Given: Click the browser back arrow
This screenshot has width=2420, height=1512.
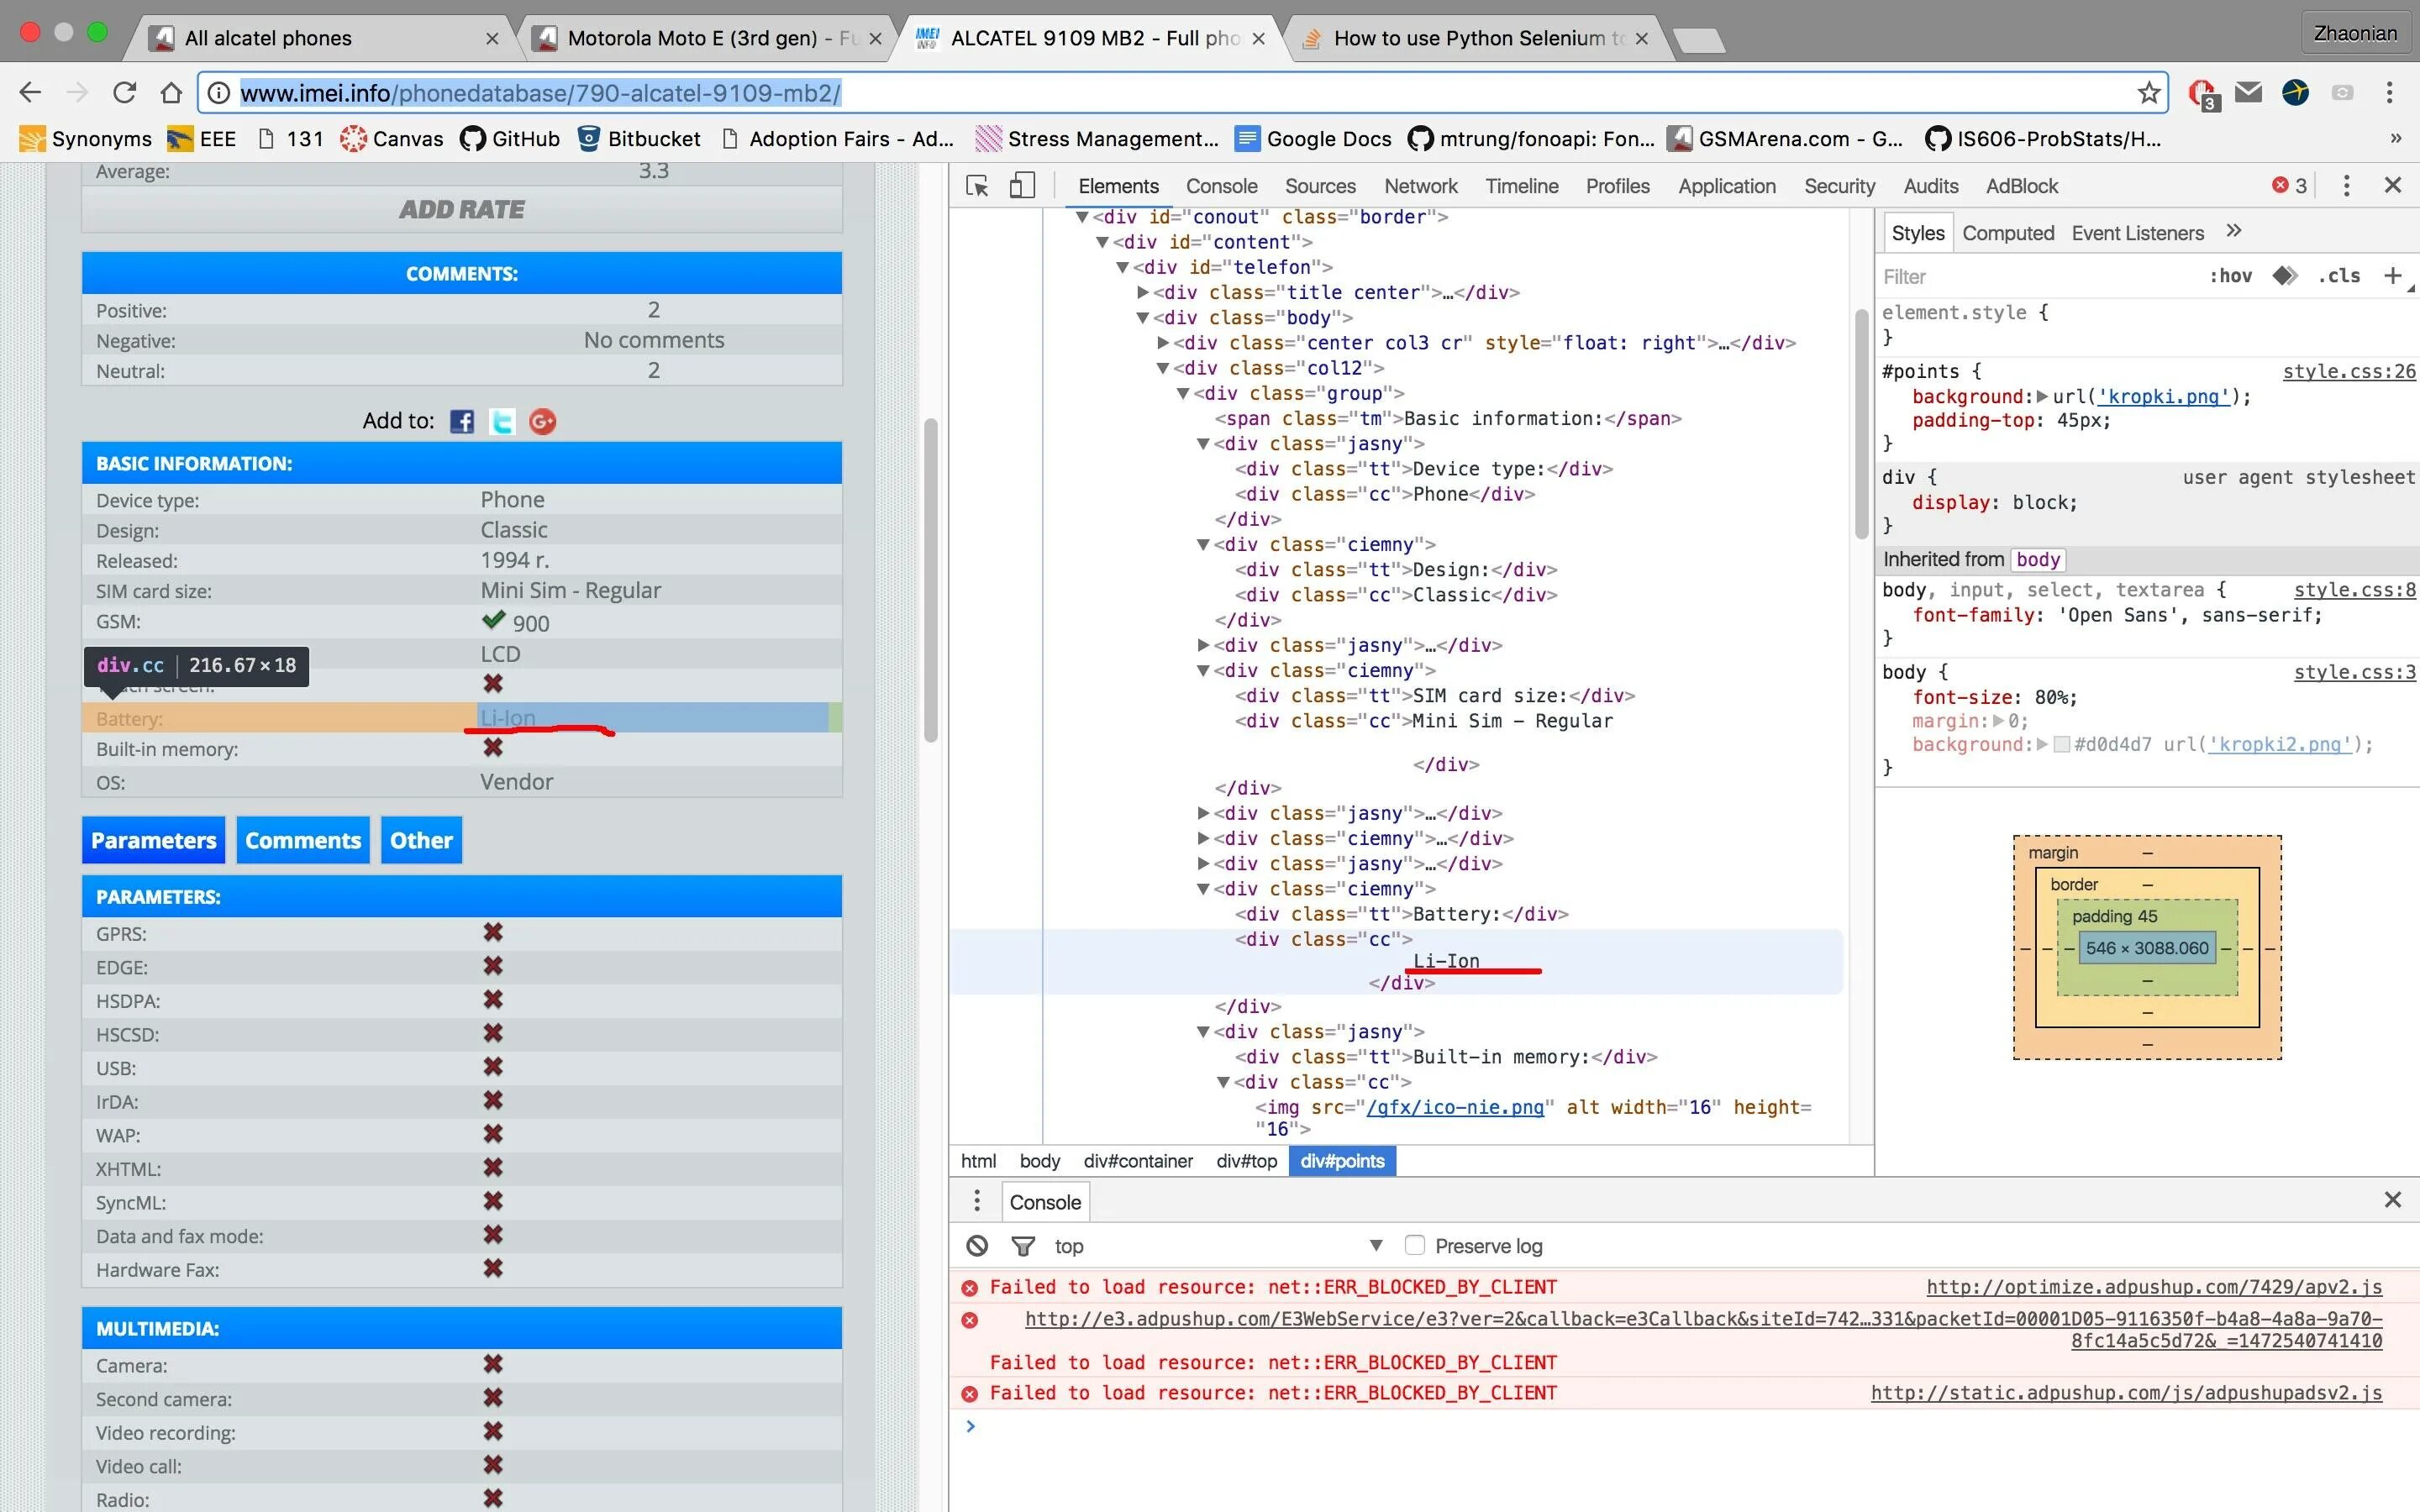Looking at the screenshot, I should pyautogui.click(x=30, y=93).
